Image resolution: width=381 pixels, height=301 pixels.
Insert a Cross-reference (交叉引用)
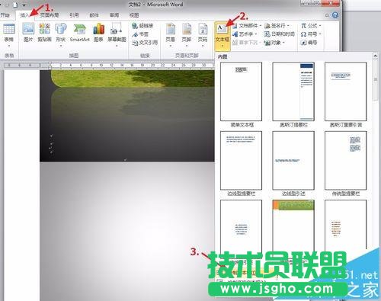pyautogui.click(x=145, y=43)
